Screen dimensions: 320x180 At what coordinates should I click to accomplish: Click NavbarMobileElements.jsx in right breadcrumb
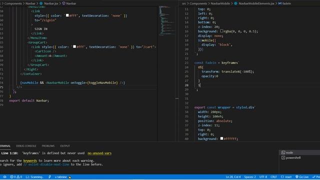point(256,3)
